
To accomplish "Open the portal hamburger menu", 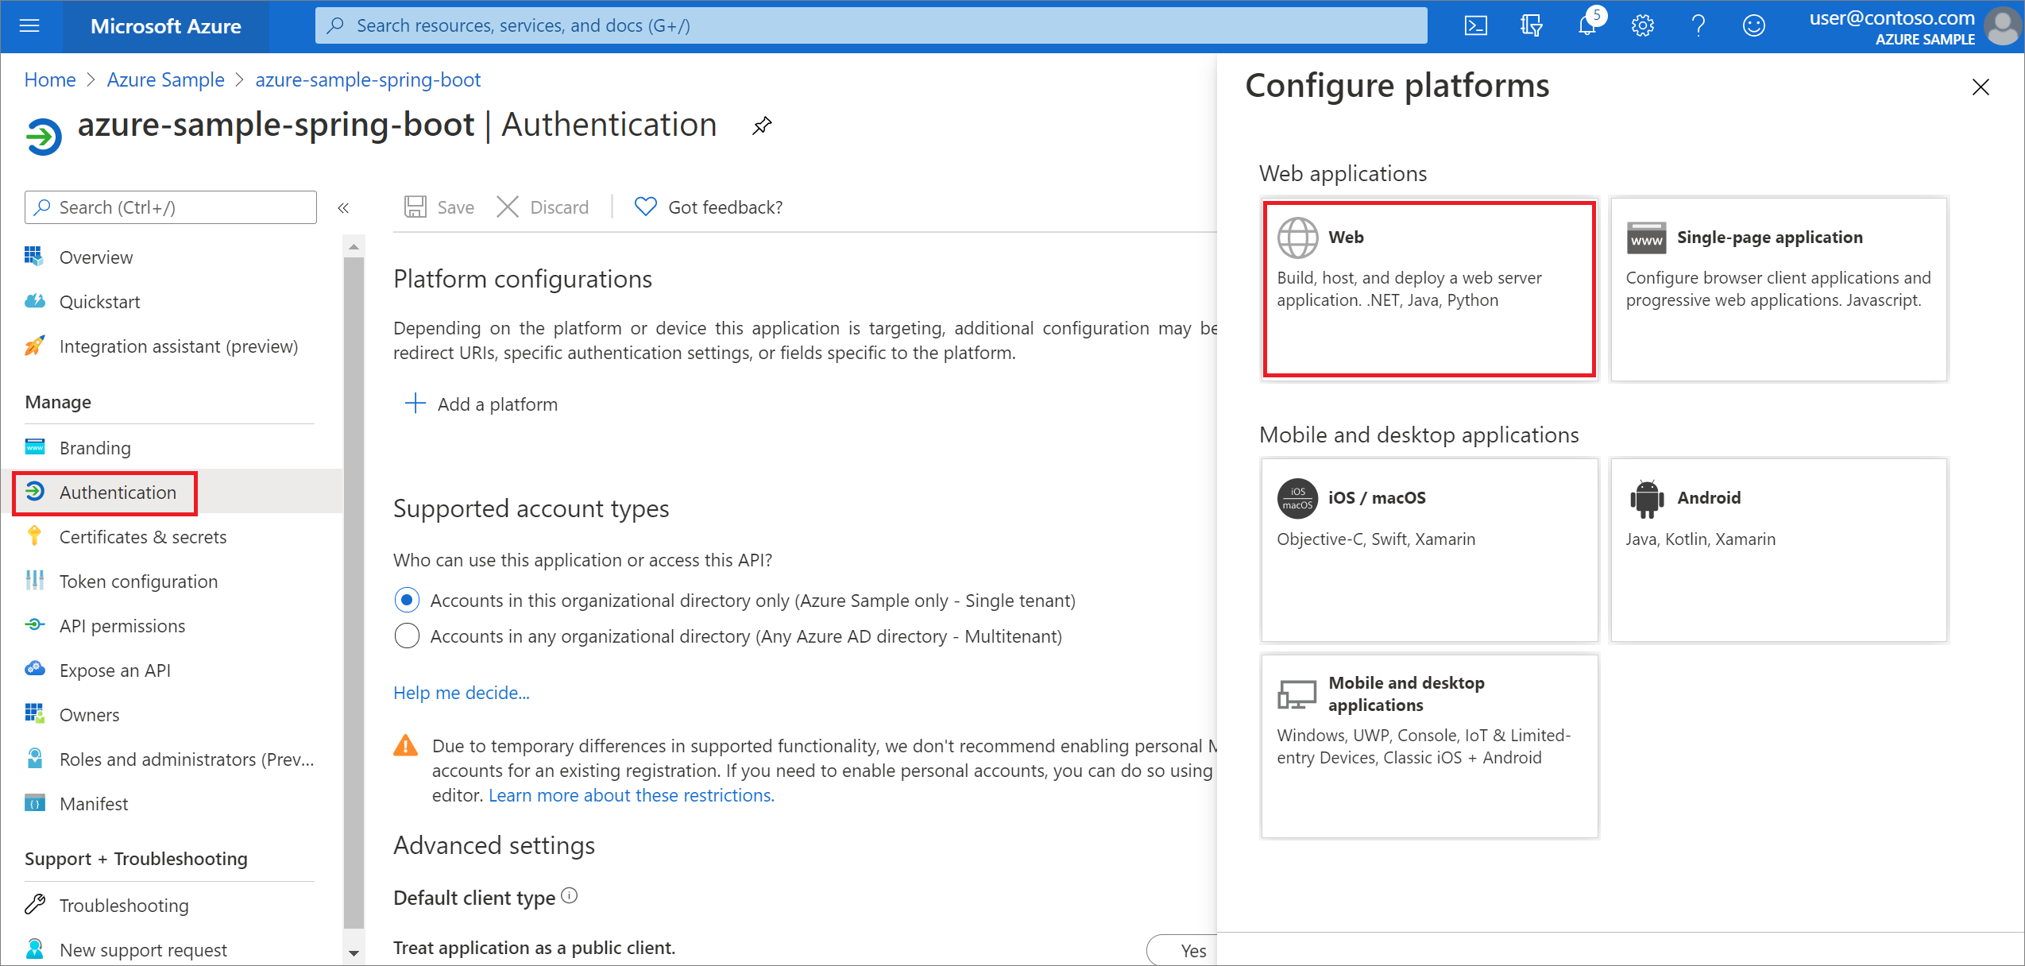I will click(x=29, y=25).
